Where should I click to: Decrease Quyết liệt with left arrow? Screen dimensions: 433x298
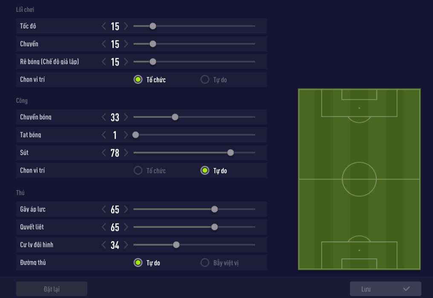pos(104,227)
